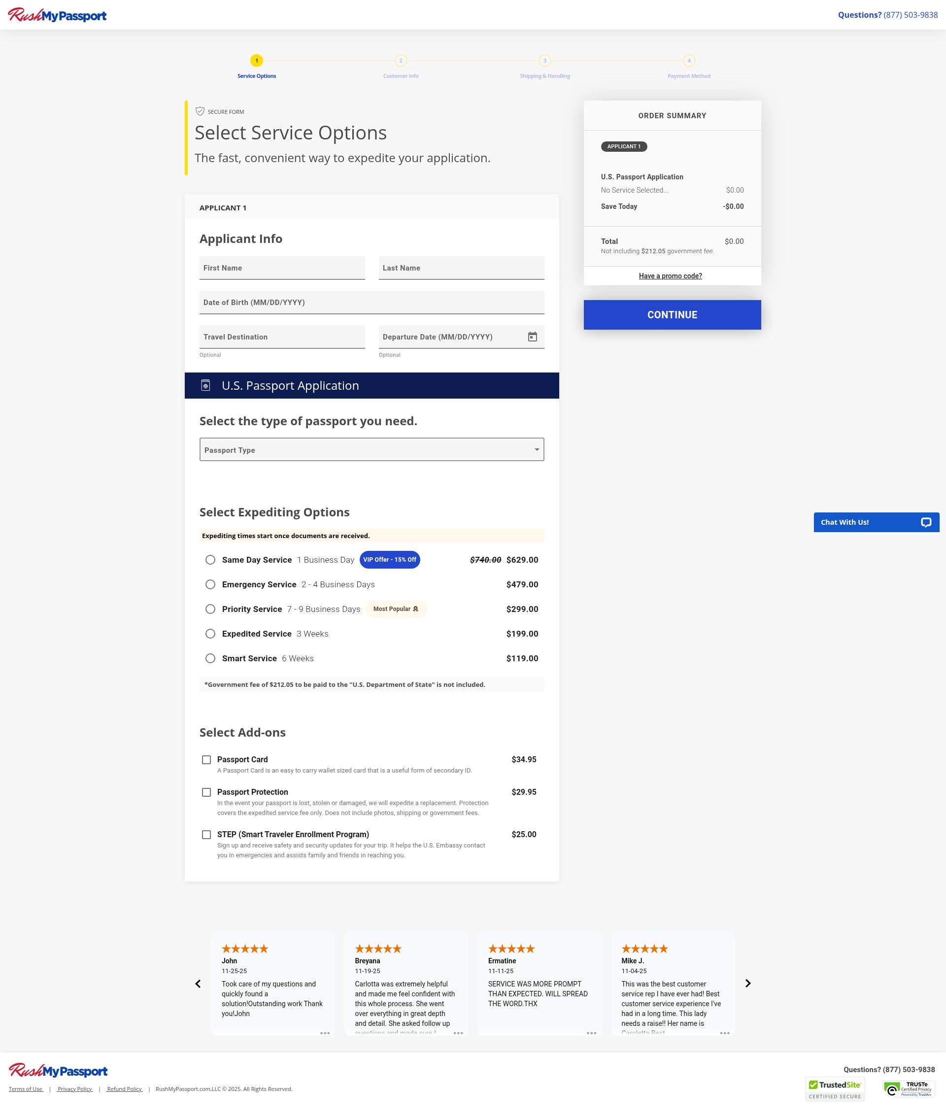The height and width of the screenshot is (1119, 946).
Task: Click the Total $0.00 amount
Action: (x=734, y=241)
